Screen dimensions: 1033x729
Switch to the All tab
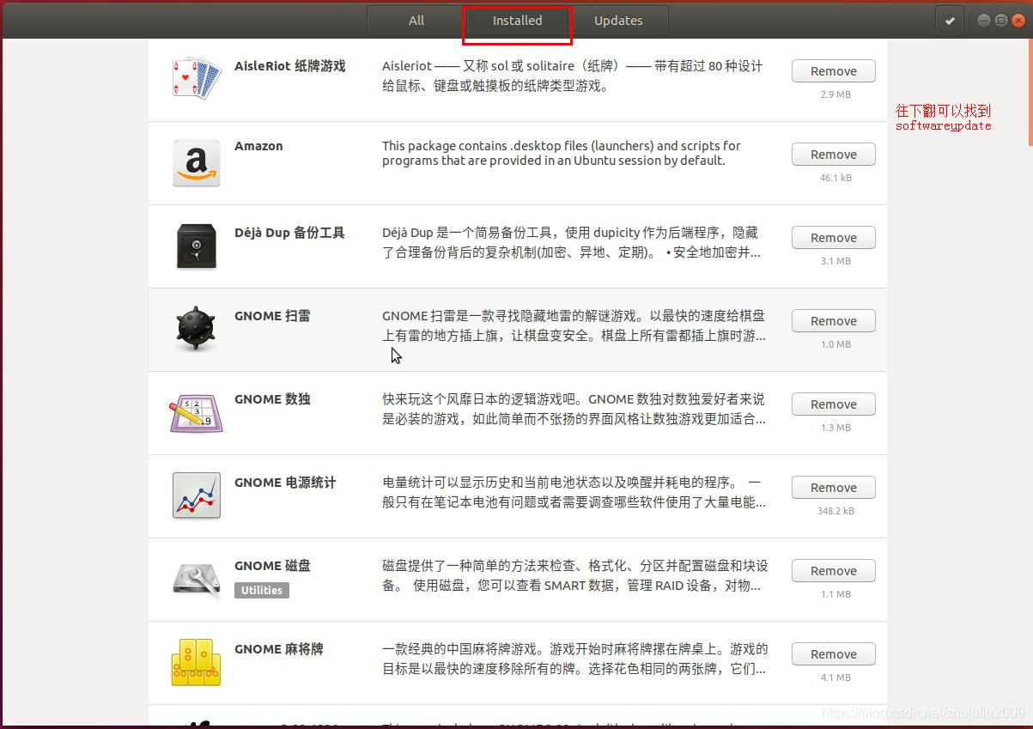coord(416,21)
